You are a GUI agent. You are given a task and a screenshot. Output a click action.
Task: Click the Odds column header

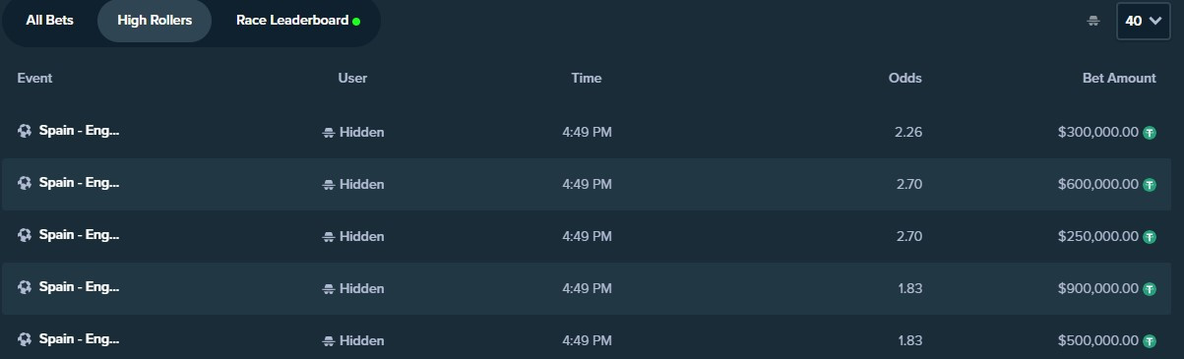(904, 79)
